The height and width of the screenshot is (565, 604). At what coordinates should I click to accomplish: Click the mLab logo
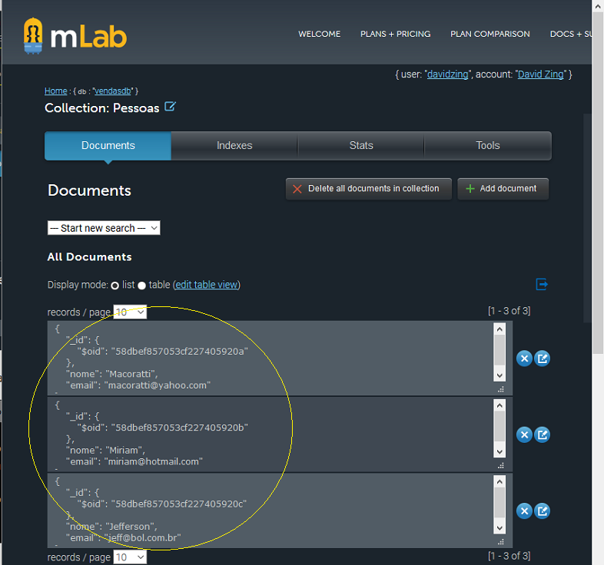point(75,36)
